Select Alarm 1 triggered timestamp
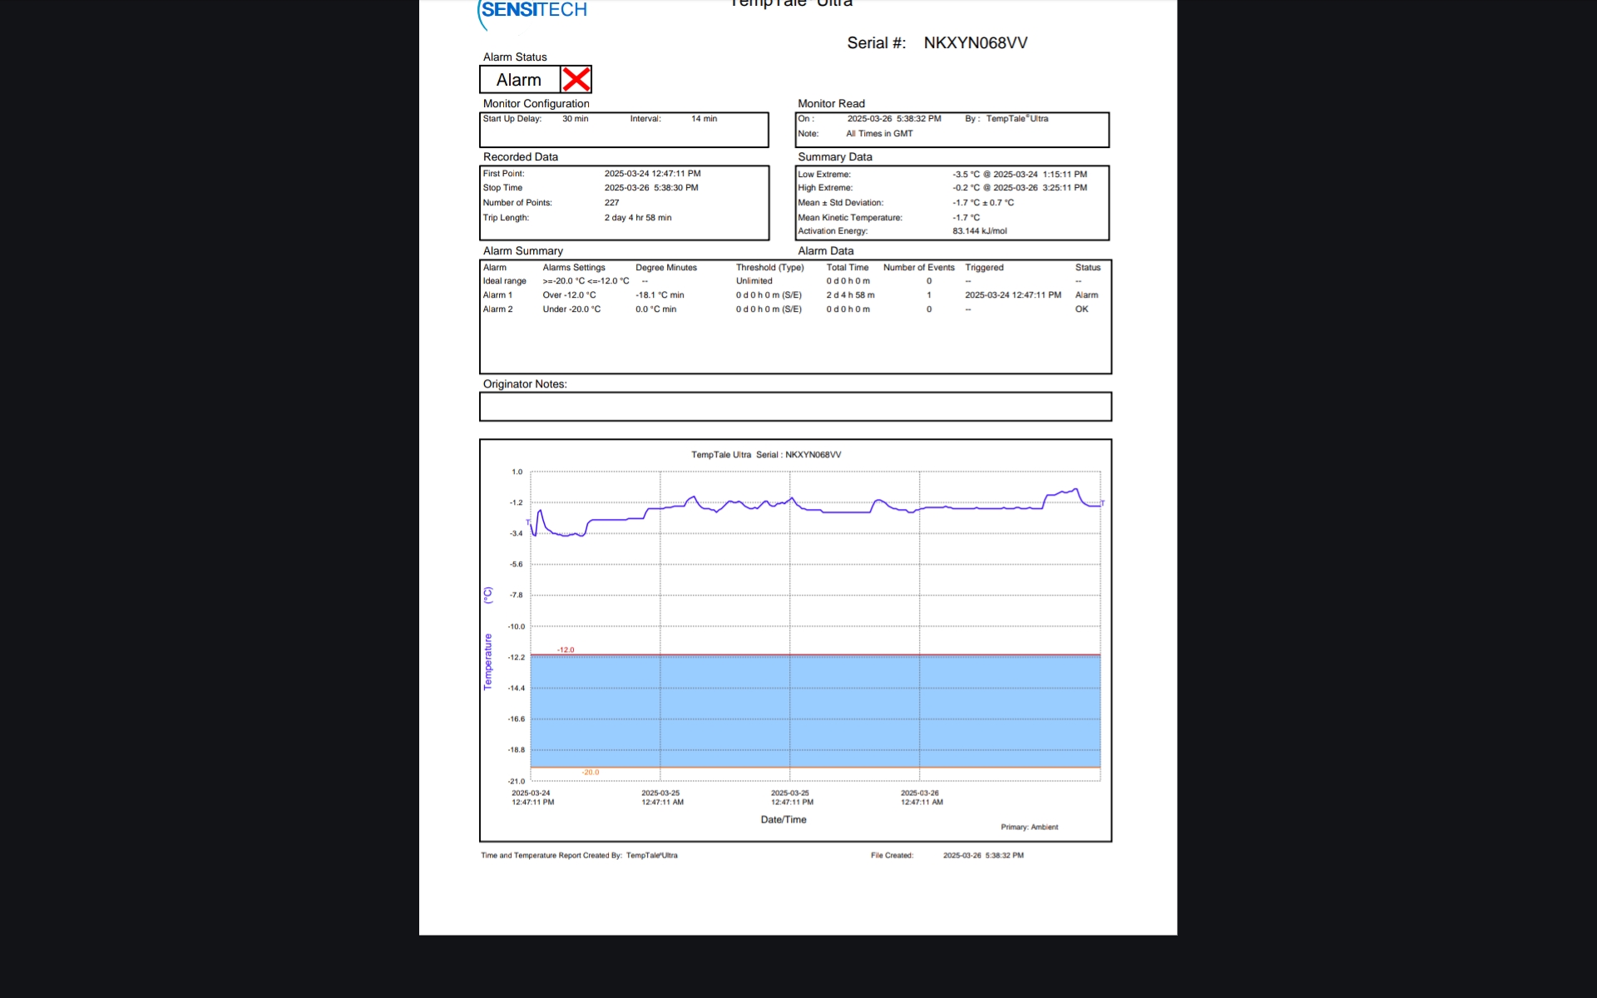 click(x=1012, y=295)
